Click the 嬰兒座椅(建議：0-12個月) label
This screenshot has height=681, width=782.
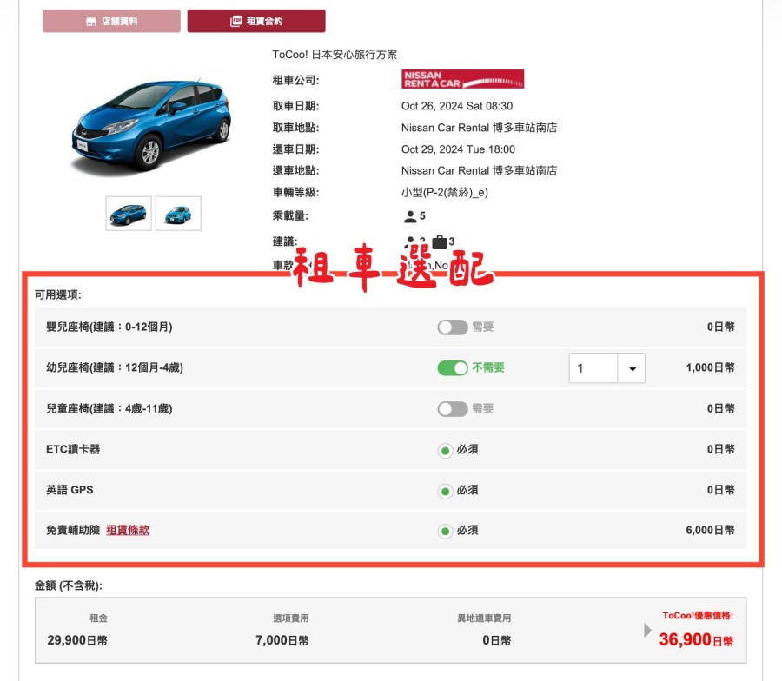click(109, 327)
